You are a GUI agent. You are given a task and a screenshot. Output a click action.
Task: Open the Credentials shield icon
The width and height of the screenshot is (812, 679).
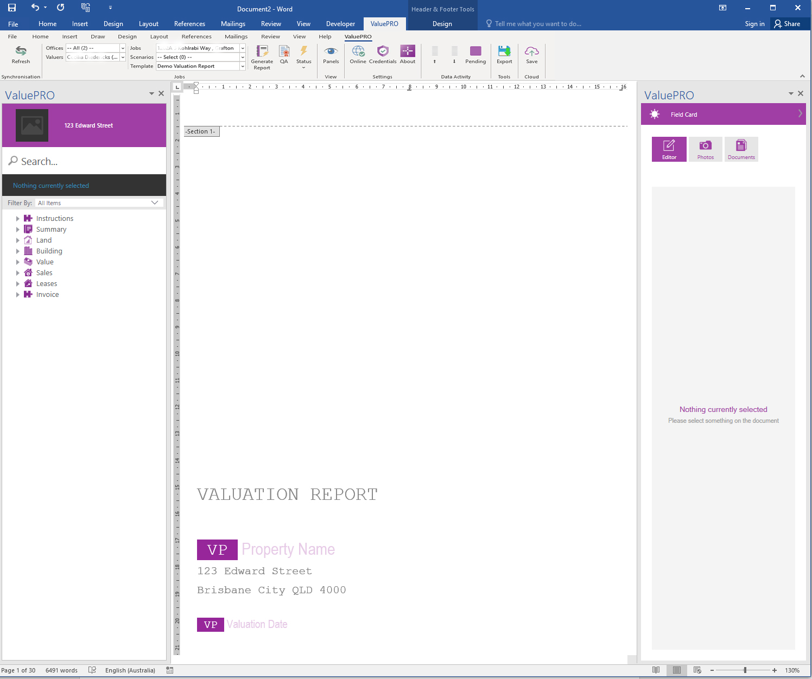point(383,51)
